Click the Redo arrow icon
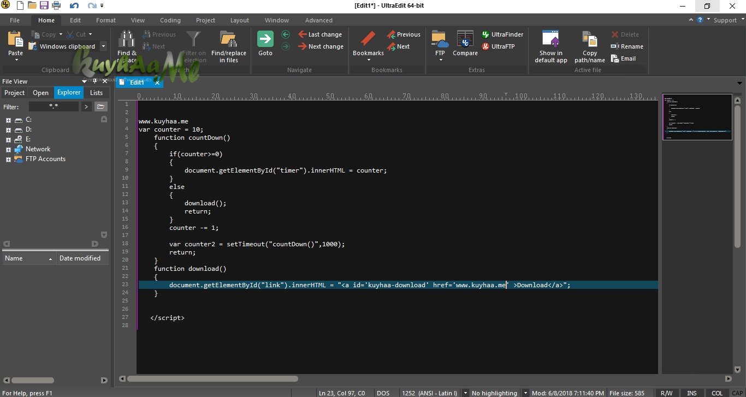The image size is (746, 397). tap(92, 6)
